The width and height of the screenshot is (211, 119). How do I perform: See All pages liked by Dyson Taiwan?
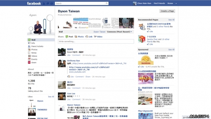[x=51, y=97]
